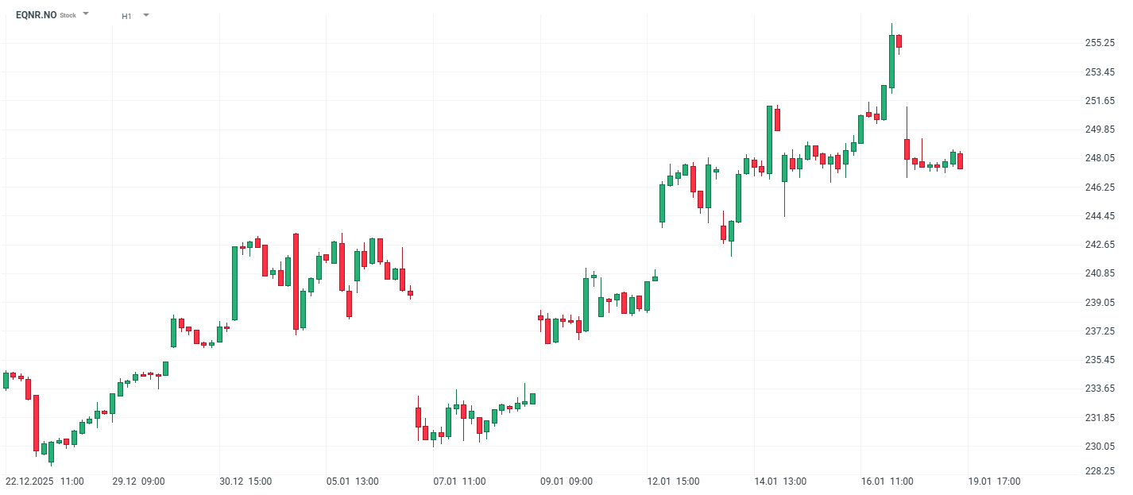
Task: Click the highest green candle at chart peak
Action: [891, 61]
